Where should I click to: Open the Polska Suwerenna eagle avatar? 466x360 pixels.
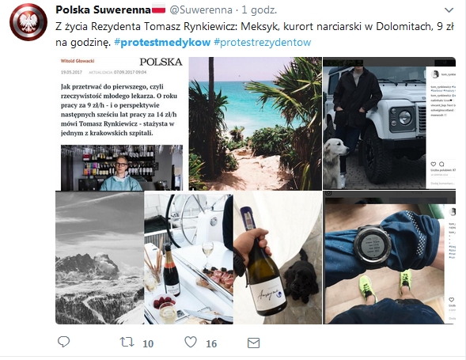pos(28,22)
